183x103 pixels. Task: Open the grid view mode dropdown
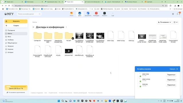176,22
